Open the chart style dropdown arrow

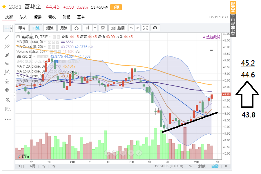[x=95, y=28]
